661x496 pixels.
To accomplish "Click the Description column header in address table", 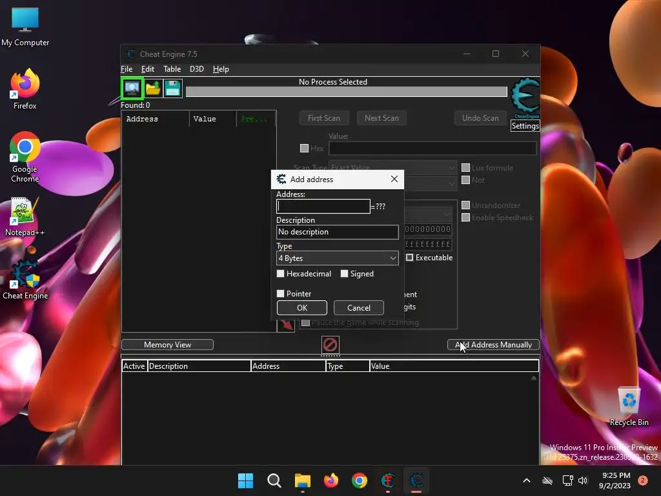I will click(x=199, y=366).
